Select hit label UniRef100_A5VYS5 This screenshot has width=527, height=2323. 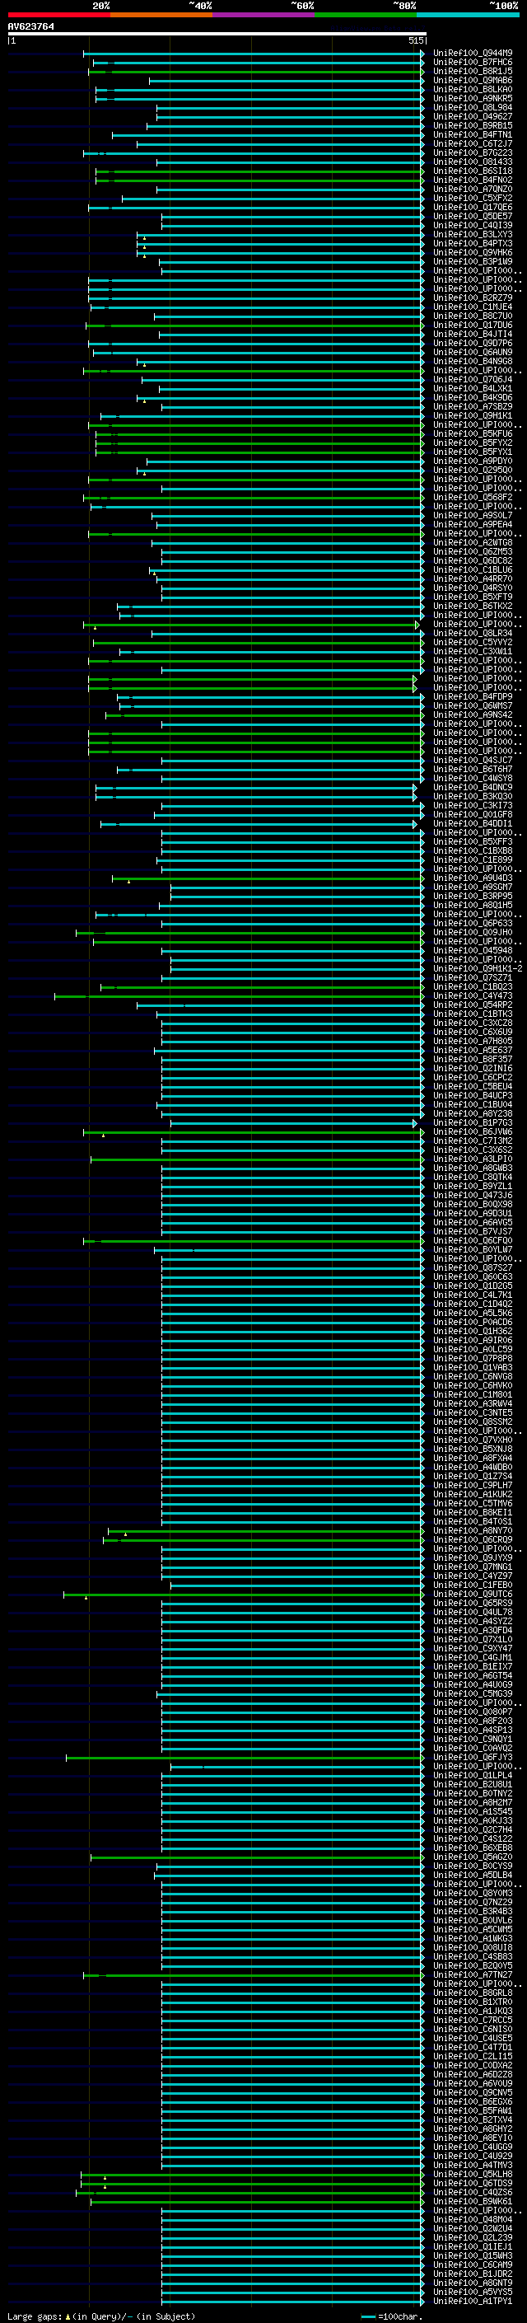(473, 2292)
